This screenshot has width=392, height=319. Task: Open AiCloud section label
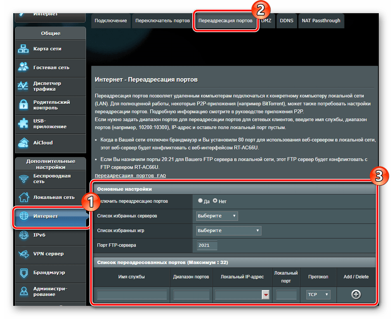pyautogui.click(x=43, y=143)
